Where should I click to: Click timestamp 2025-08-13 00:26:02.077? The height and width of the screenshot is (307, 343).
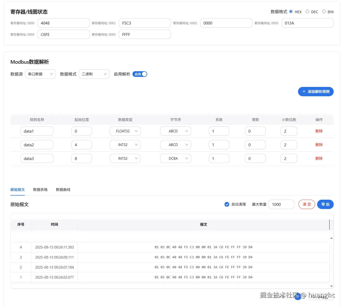click(54, 277)
